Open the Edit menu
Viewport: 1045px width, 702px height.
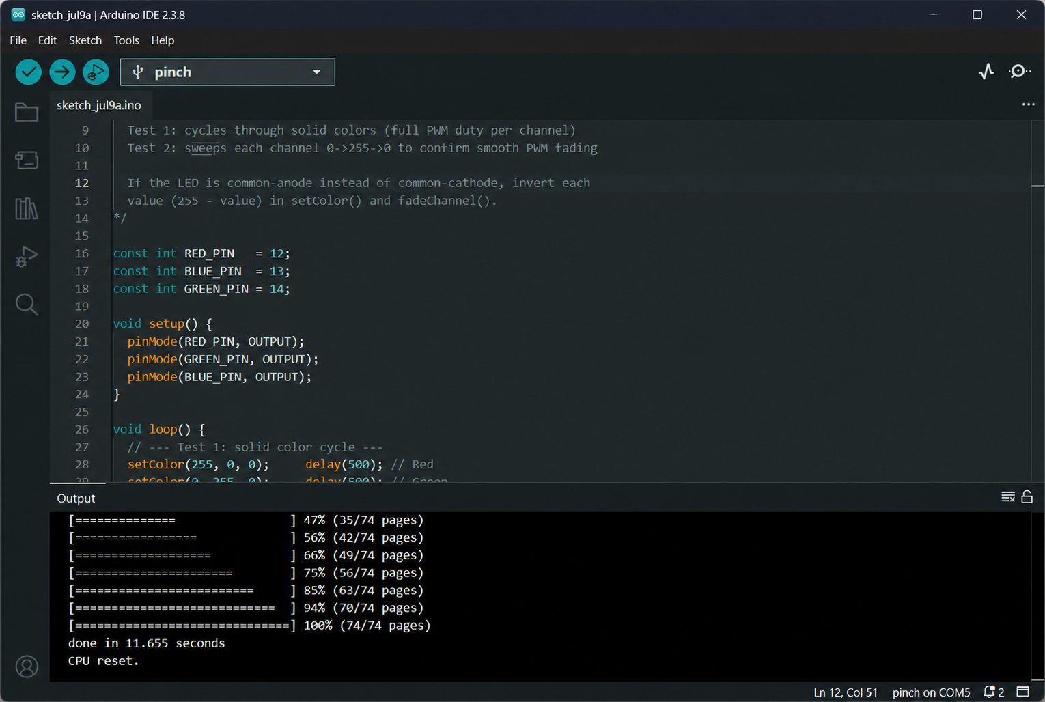(x=47, y=40)
